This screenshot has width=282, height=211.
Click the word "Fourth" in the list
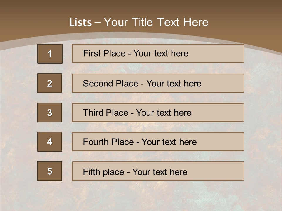(94, 142)
